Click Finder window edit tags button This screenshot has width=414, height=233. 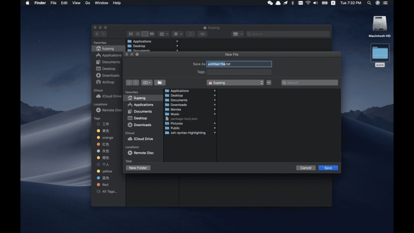click(x=202, y=34)
